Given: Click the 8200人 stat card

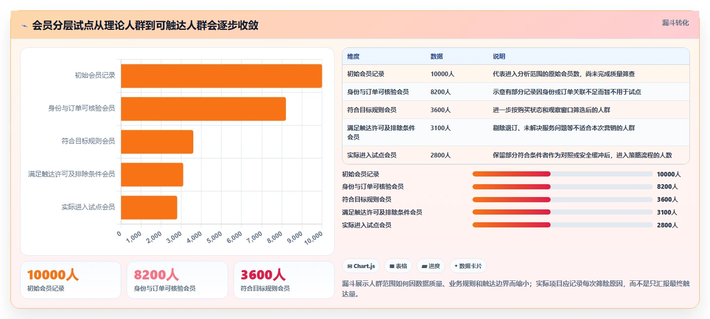Looking at the screenshot, I should pyautogui.click(x=177, y=280).
